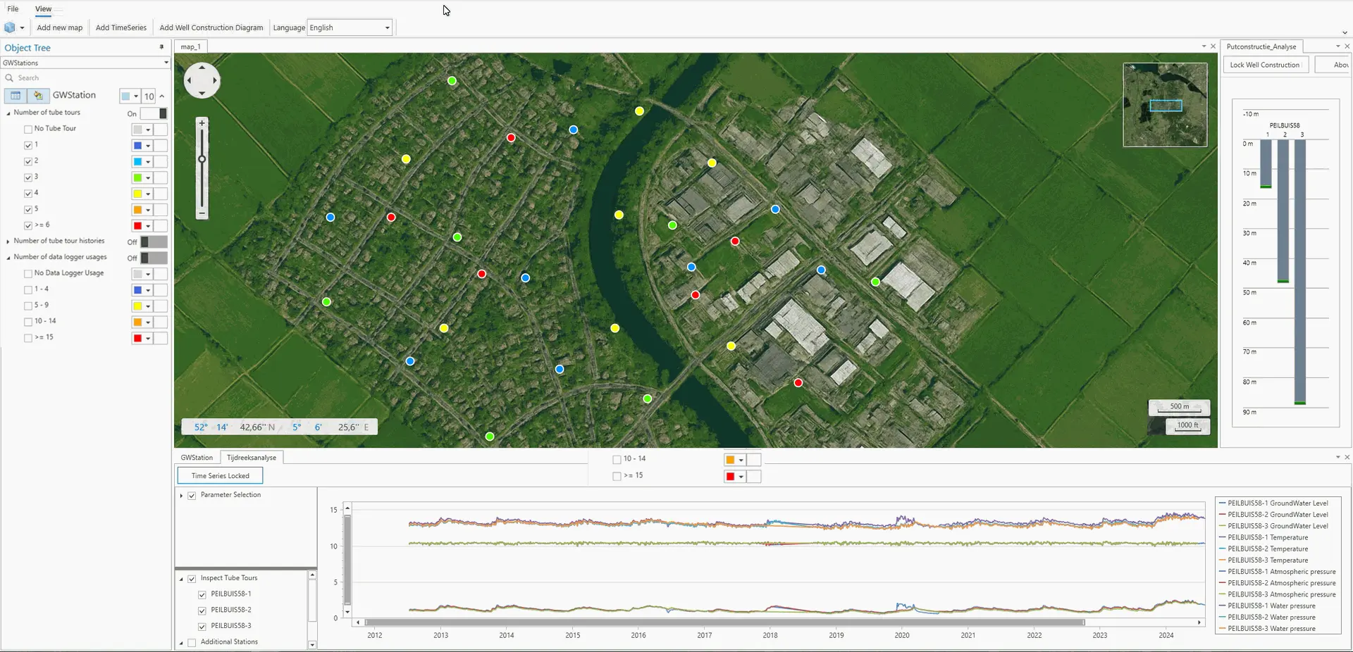1353x652 pixels.
Task: Toggle Number of tube tours switch
Action: click(154, 113)
